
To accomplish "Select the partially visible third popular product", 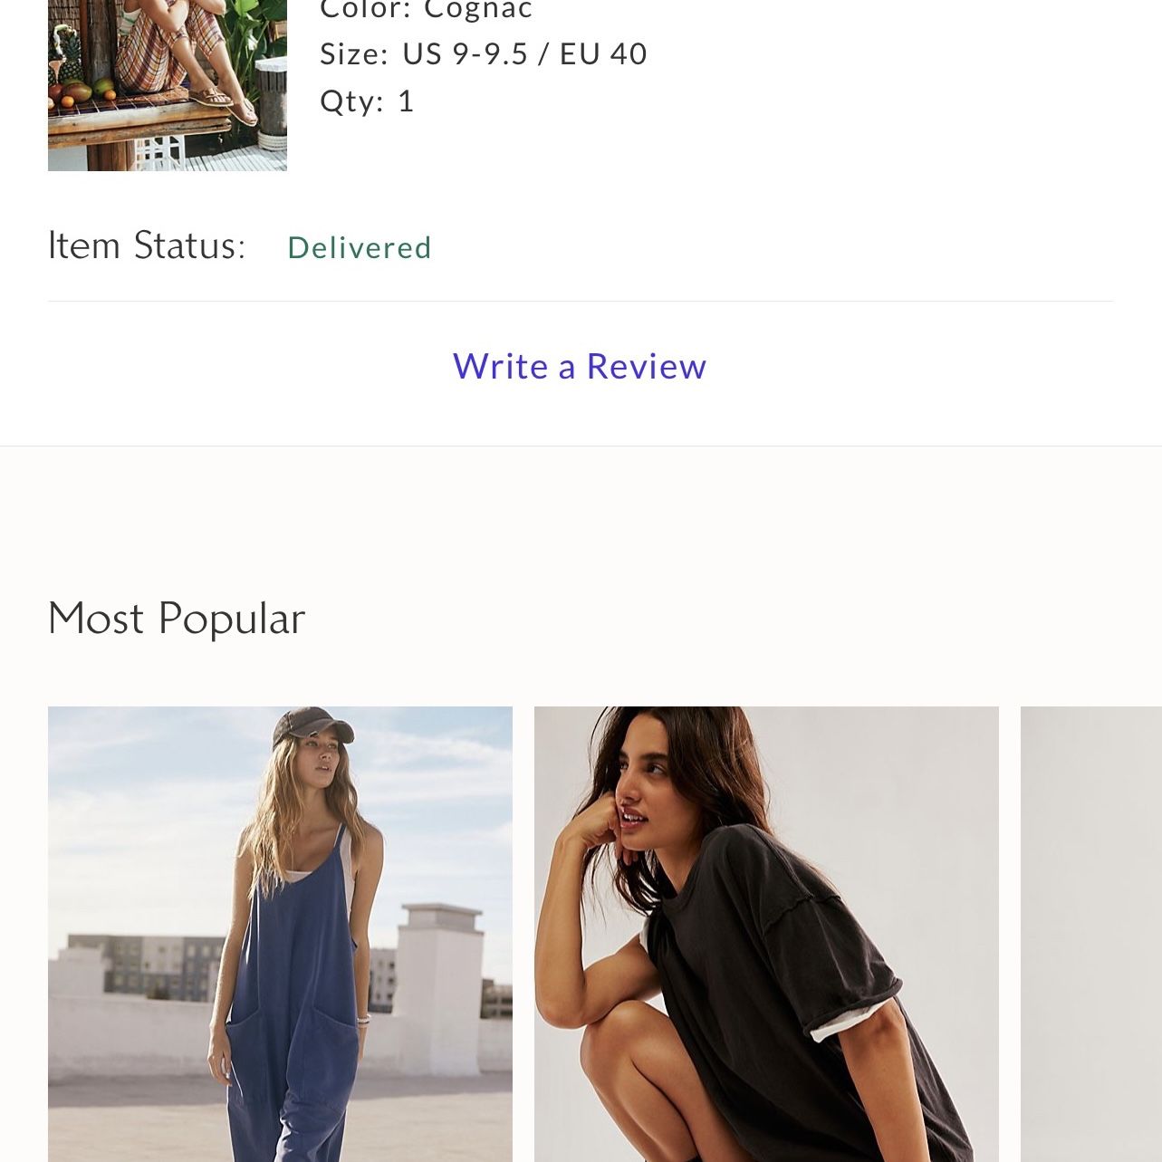I will 1091,934.
